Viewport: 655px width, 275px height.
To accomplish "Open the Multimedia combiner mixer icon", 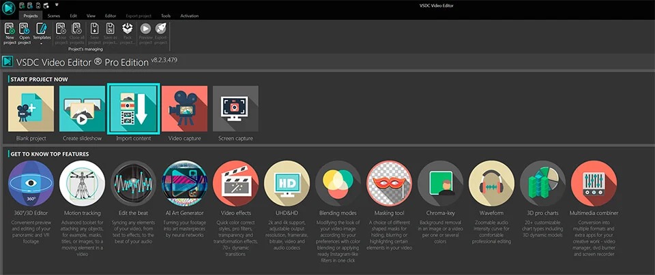I will [594, 183].
